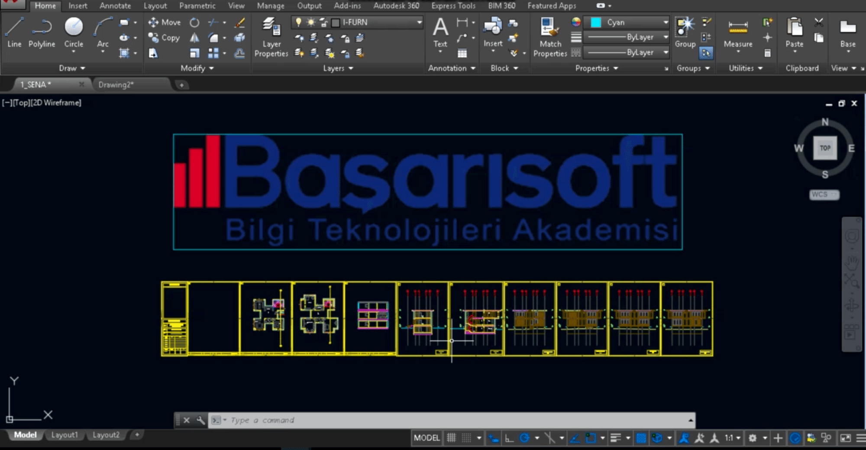This screenshot has height=450, width=866.
Task: Click the [Top] view control label
Action: (x=22, y=103)
